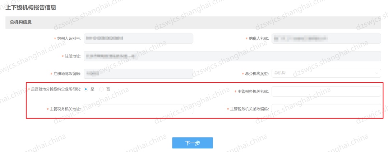Screen dimensions: 388x152
Task: Click the 纳税人名称 input box
Action: [x=326, y=38]
